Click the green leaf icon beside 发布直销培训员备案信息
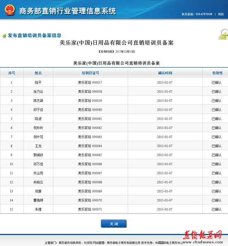Screen dimensions: 228x246 (4, 36)
